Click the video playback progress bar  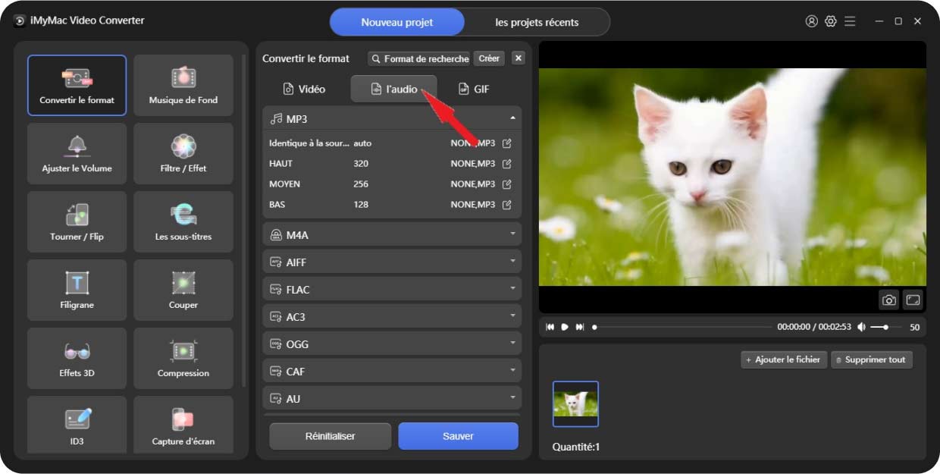[x=682, y=327]
